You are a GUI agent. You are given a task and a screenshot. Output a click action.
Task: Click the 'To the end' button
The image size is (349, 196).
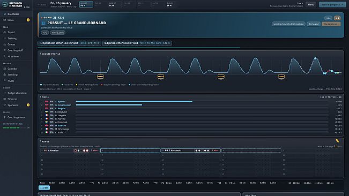(x=314, y=24)
